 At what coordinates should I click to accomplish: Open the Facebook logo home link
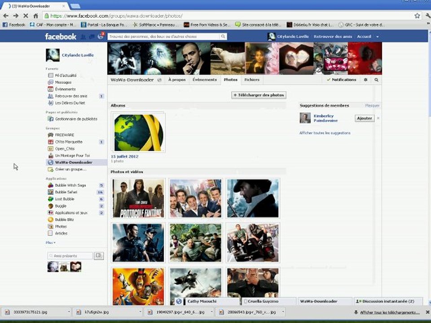coord(61,36)
